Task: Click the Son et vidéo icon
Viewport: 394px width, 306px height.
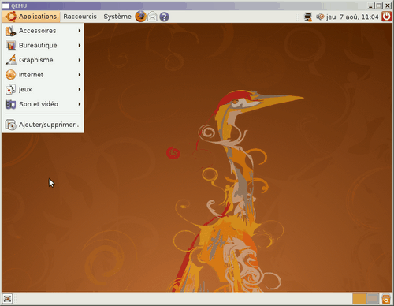Action: pos(10,104)
